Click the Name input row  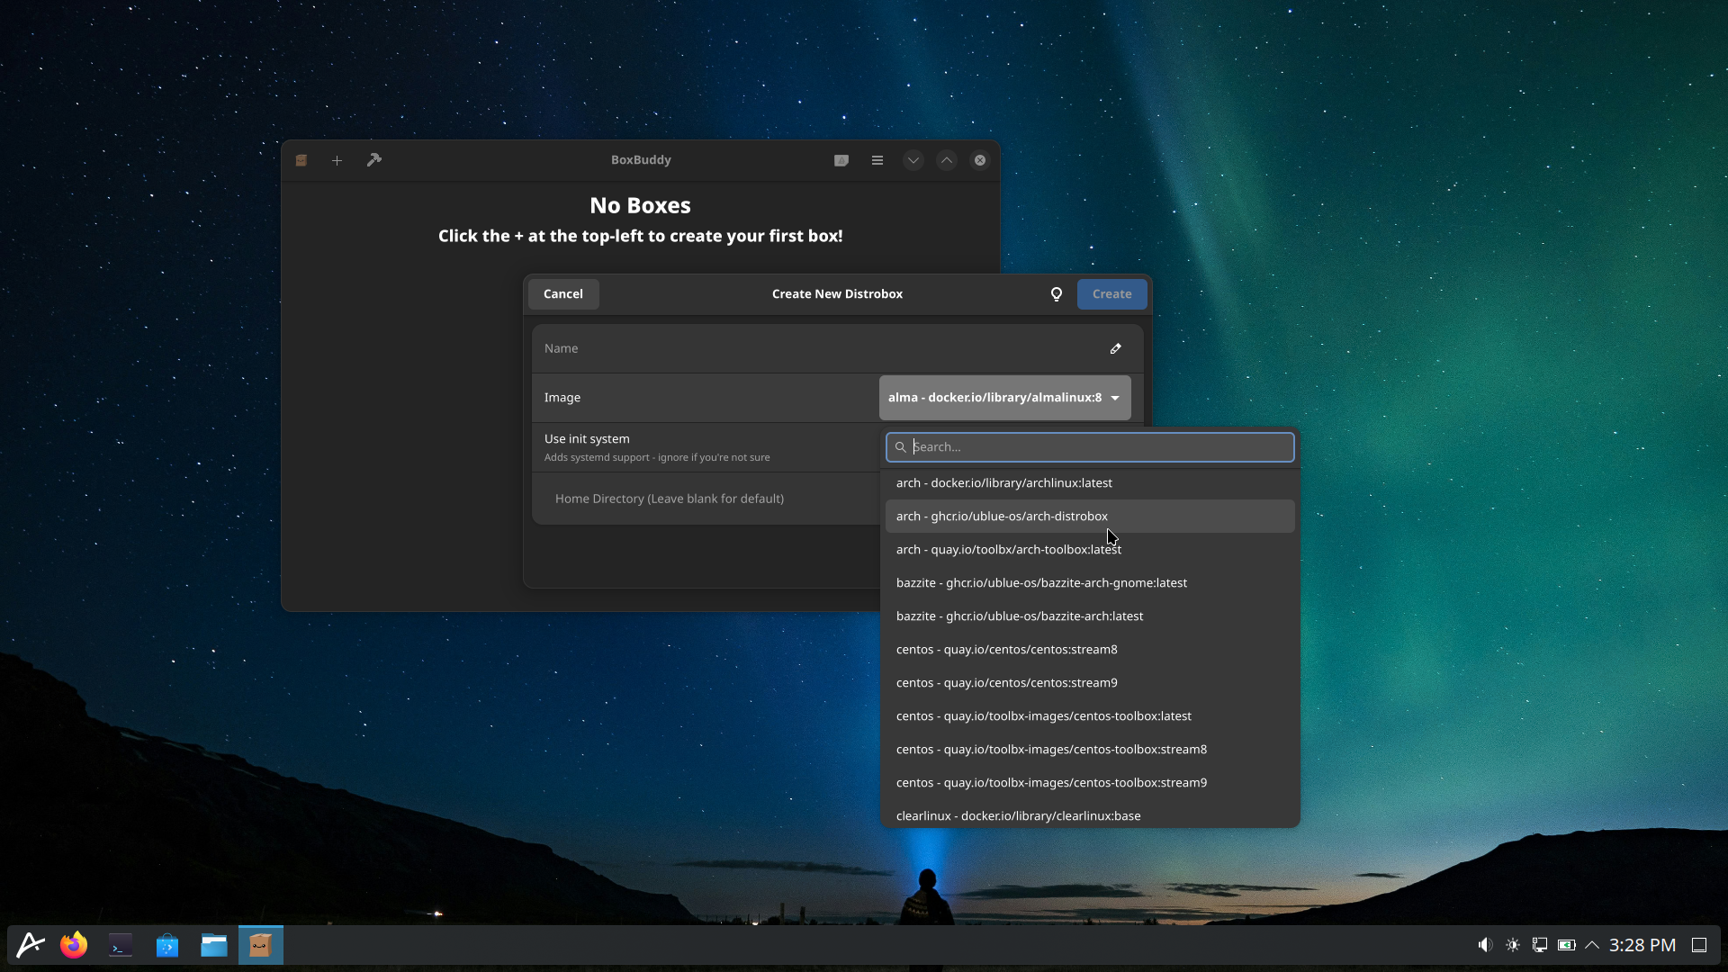[837, 348]
